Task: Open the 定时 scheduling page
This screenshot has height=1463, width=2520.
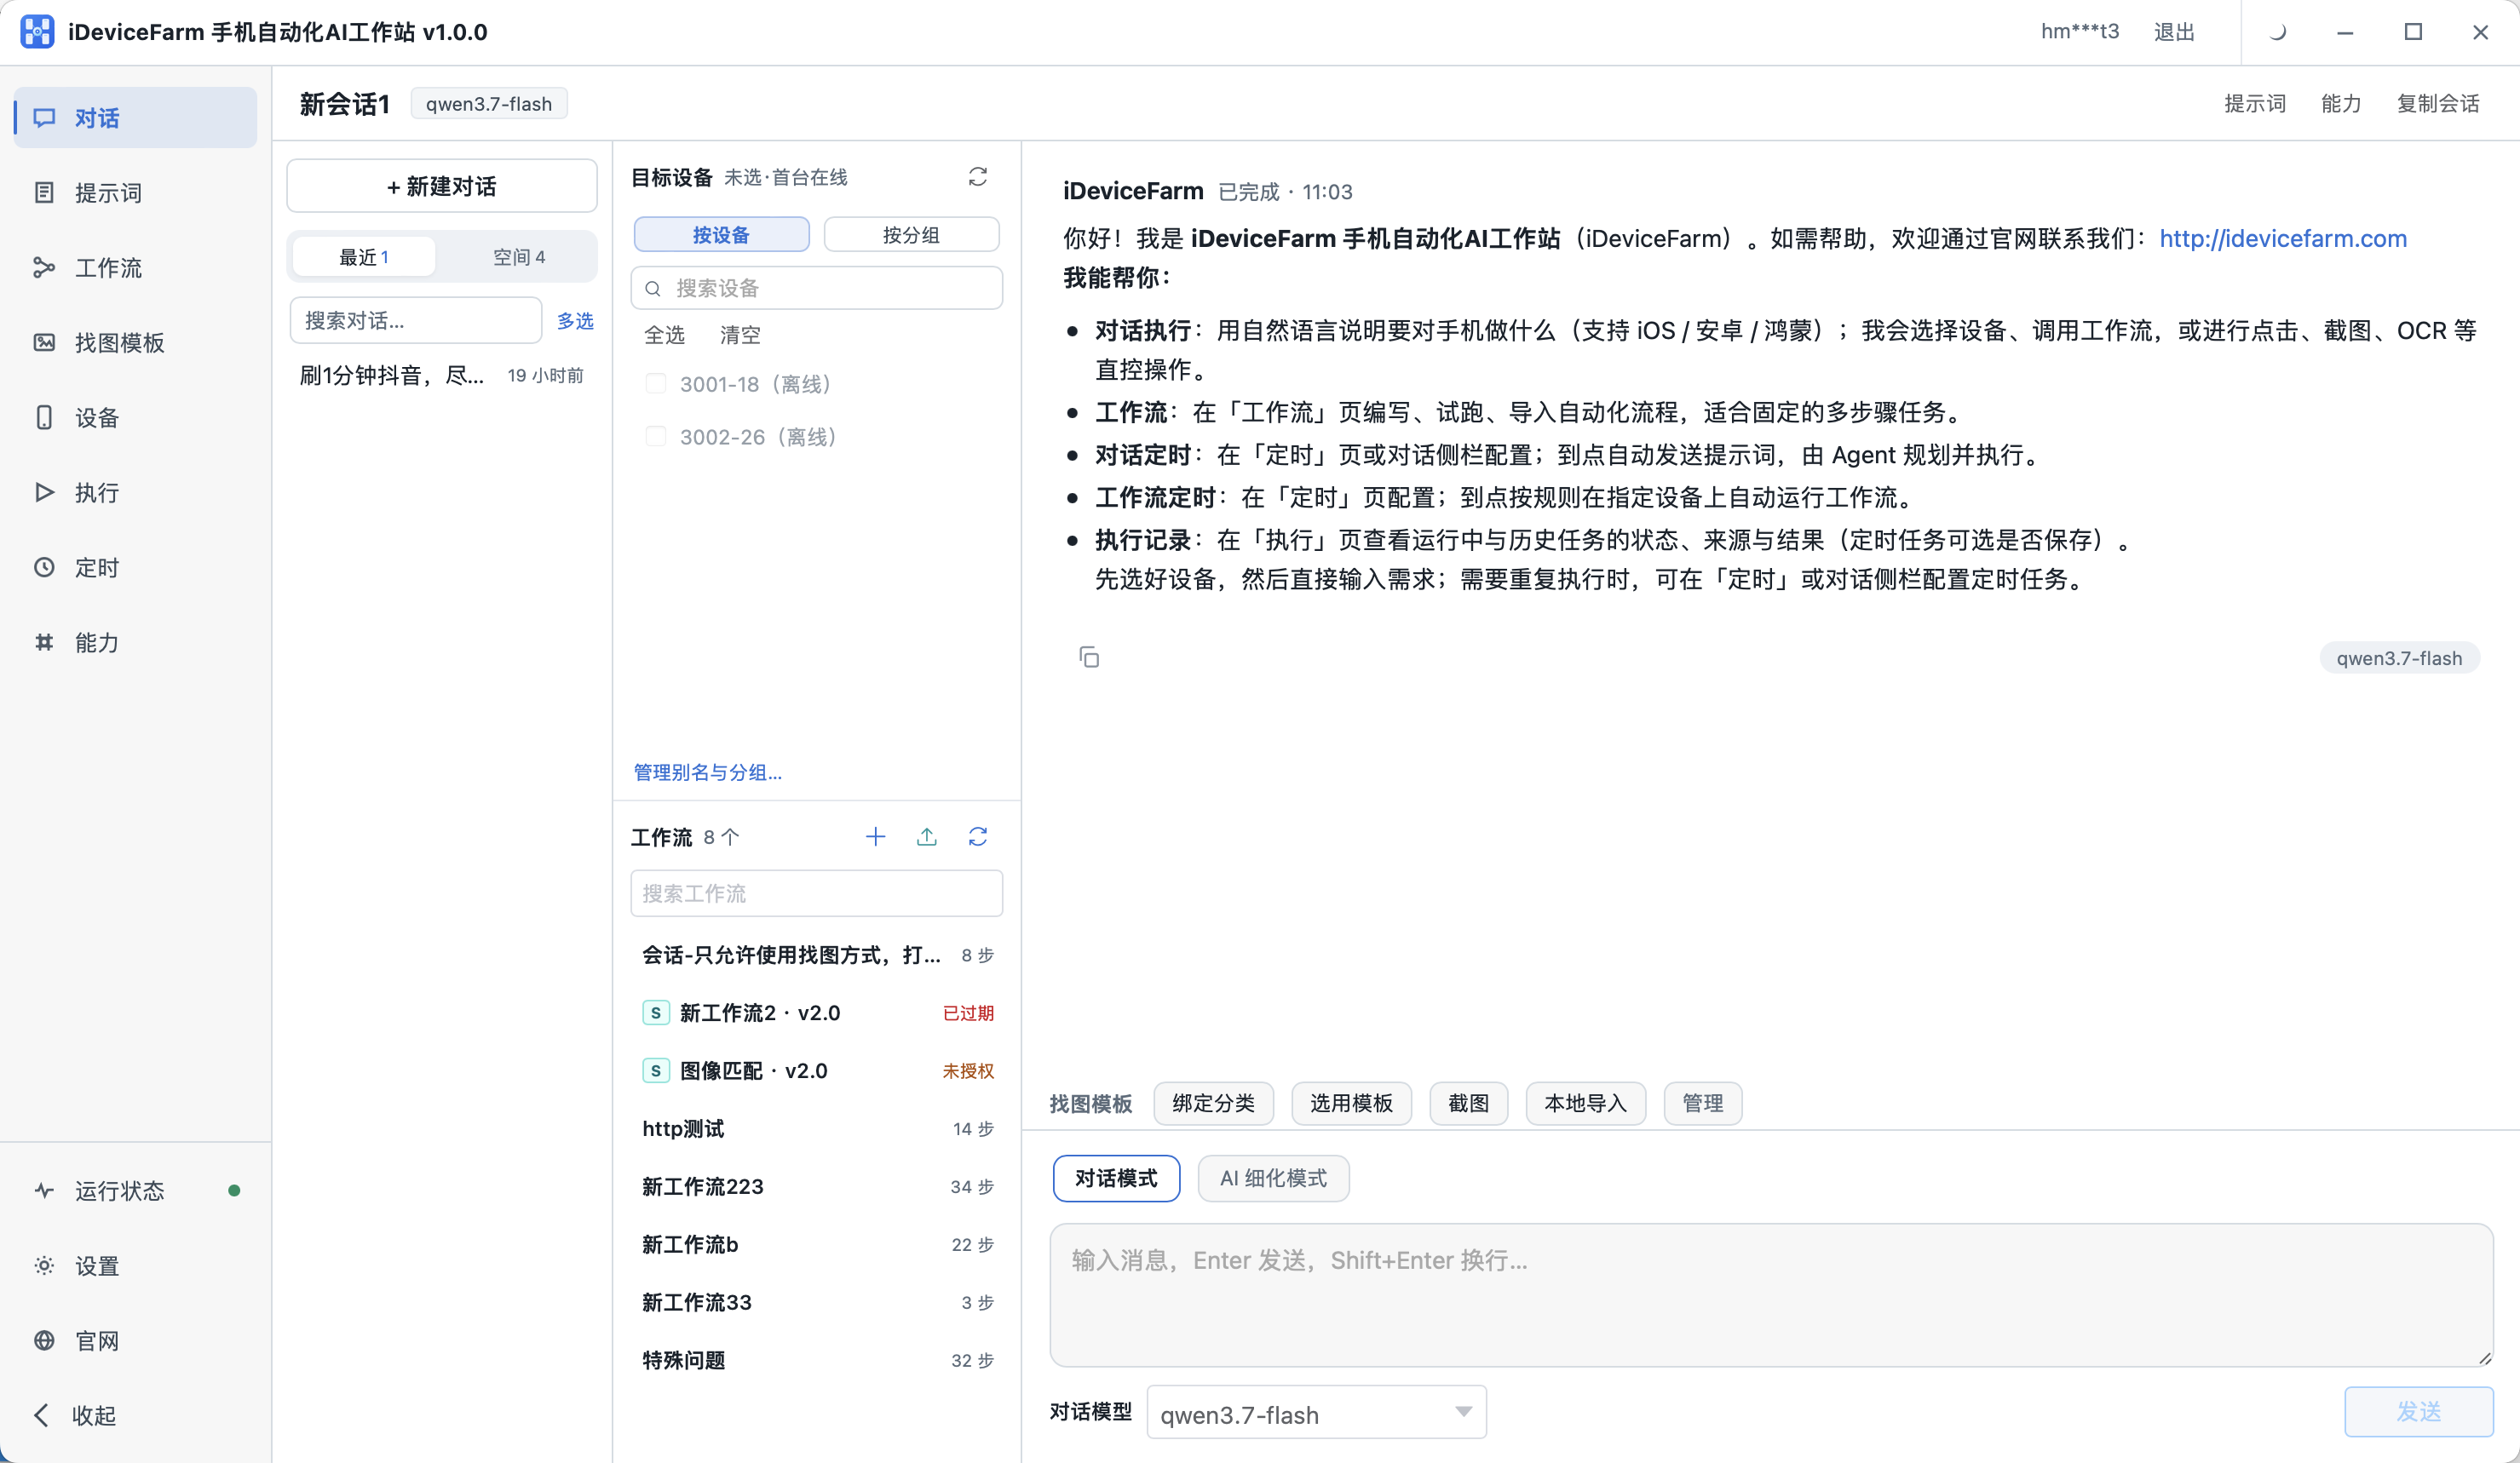Action: tap(135, 568)
